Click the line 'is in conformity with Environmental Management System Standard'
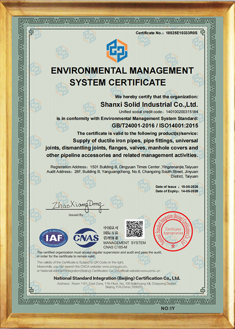Image resolution: width=235 pixels, height=329 pixels. click(x=127, y=118)
